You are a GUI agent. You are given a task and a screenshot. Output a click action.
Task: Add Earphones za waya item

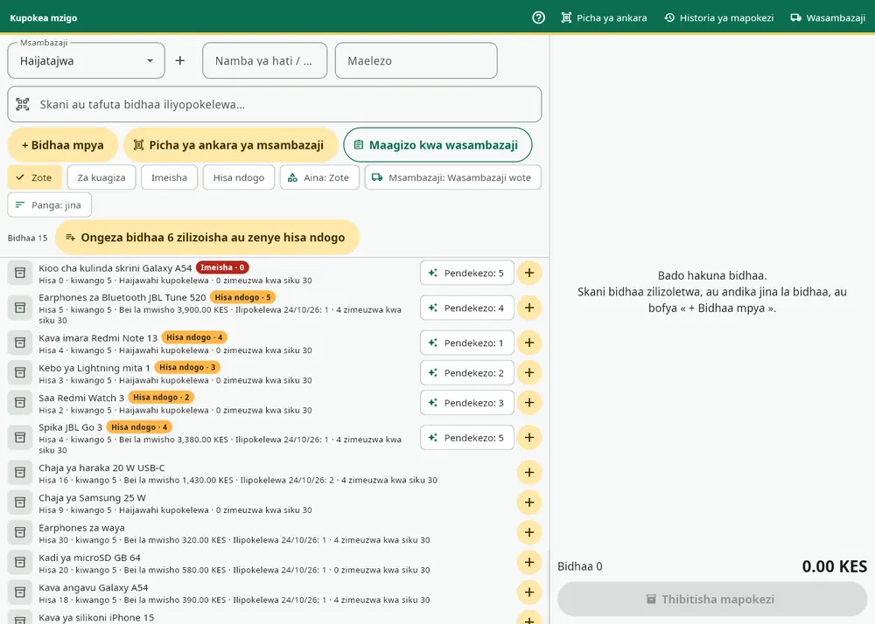coord(529,532)
